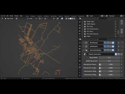125x94 pixels.
Task: Open the Help menu
Action: [x=21, y=16]
